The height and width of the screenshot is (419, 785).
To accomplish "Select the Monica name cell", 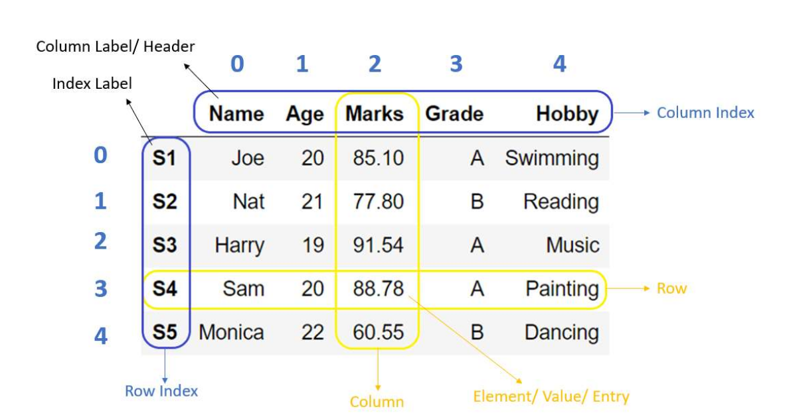I will point(232,332).
